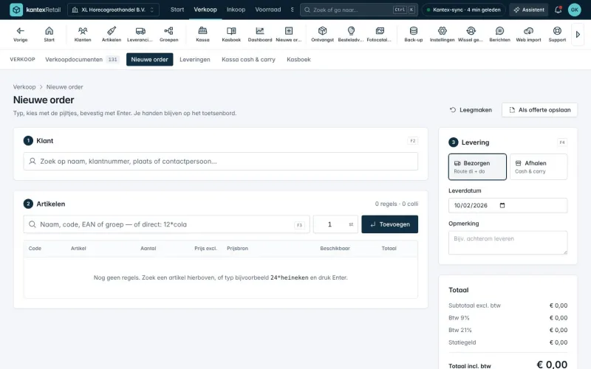Viewport: 591px width, 369px height.
Task: Click the Leegmaken button
Action: tap(471, 110)
